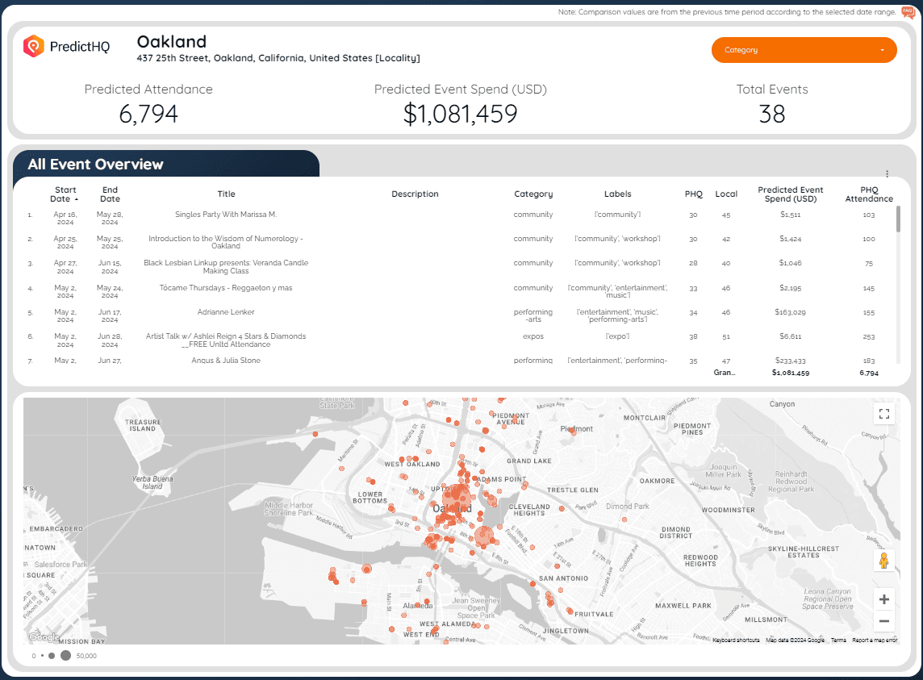Expand the Labels column filter

click(618, 194)
